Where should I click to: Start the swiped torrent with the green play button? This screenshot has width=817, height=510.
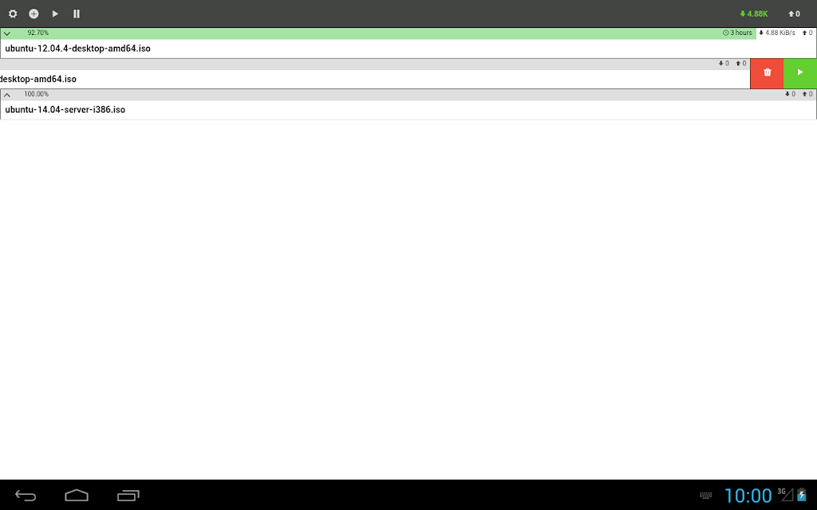[x=800, y=73]
